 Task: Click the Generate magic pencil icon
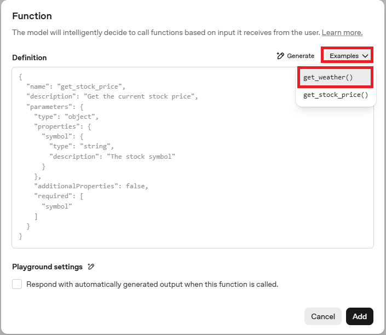(x=280, y=56)
